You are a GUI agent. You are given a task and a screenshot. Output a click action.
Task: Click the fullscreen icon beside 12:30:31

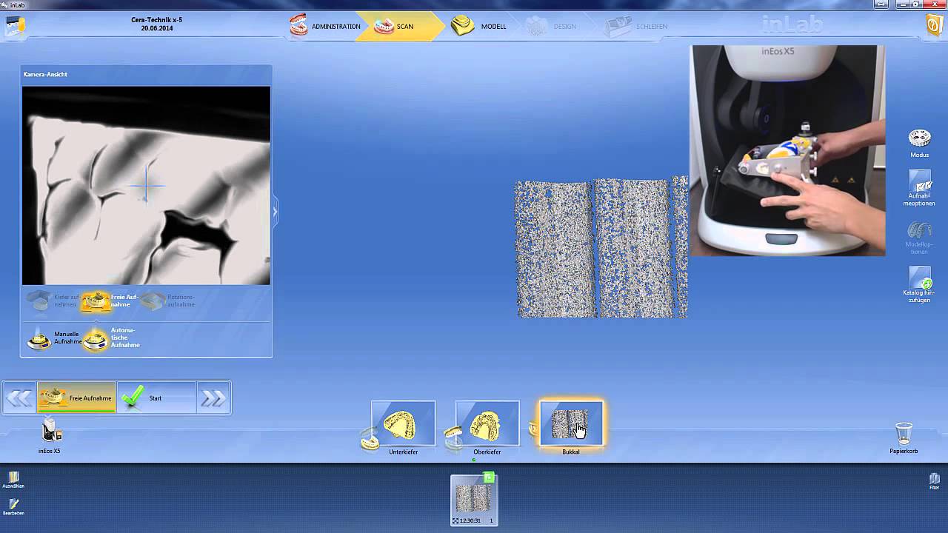455,520
